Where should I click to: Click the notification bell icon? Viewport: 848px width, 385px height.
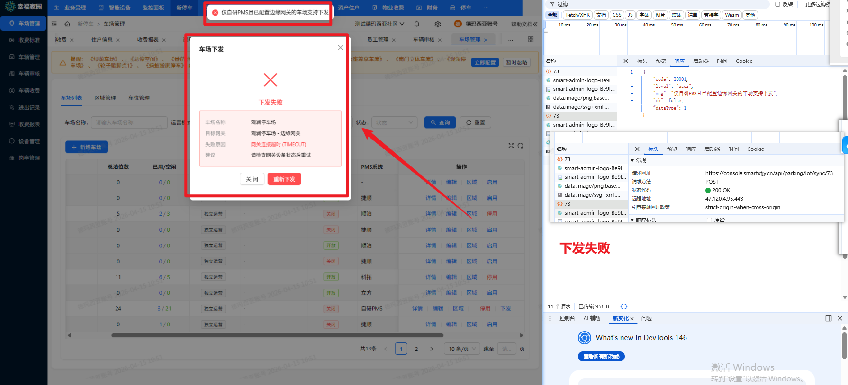417,24
